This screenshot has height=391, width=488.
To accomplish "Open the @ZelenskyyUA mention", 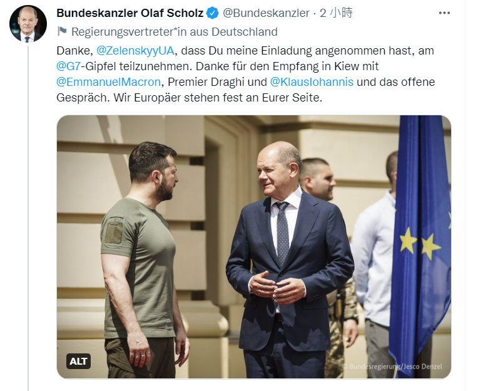I will pos(136,50).
